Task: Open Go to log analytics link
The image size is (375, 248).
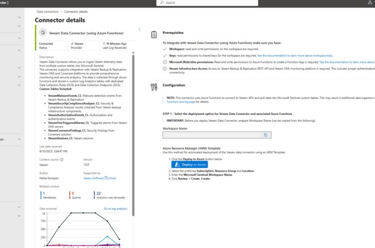Action: click(x=115, y=209)
